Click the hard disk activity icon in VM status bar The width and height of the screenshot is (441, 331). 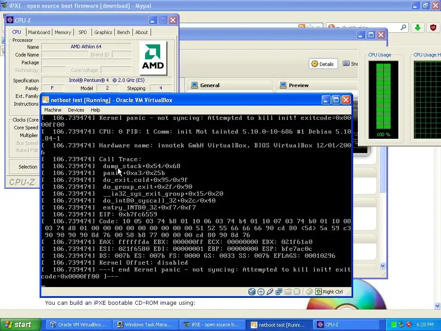252,292
